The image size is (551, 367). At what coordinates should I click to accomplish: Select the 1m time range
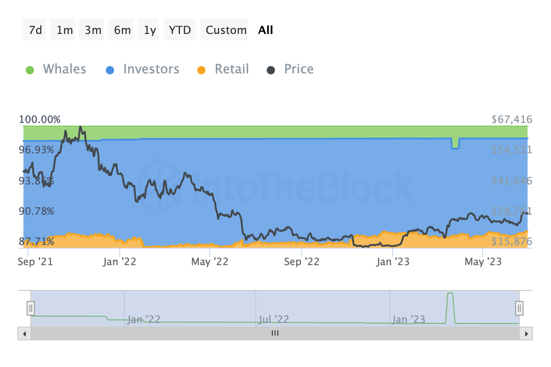(x=65, y=30)
